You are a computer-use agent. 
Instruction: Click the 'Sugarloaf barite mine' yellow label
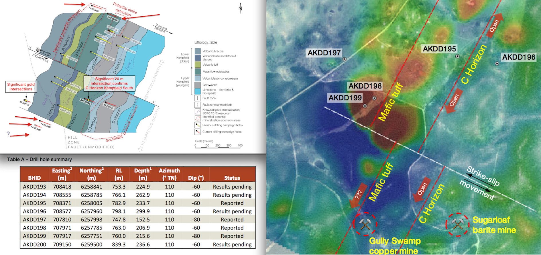[494, 225]
